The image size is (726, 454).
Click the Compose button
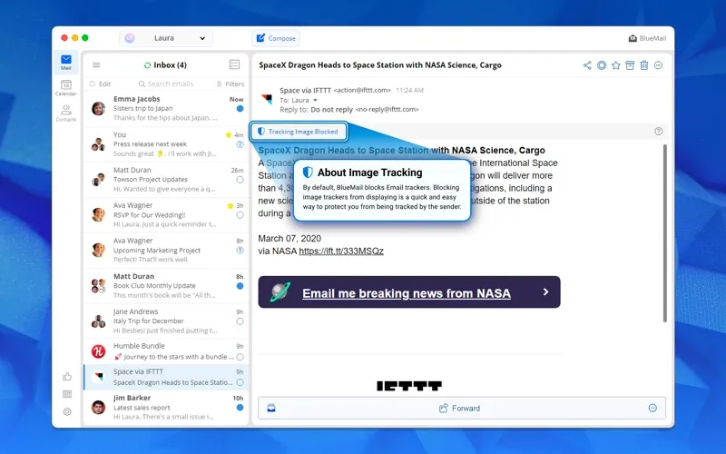click(x=276, y=38)
